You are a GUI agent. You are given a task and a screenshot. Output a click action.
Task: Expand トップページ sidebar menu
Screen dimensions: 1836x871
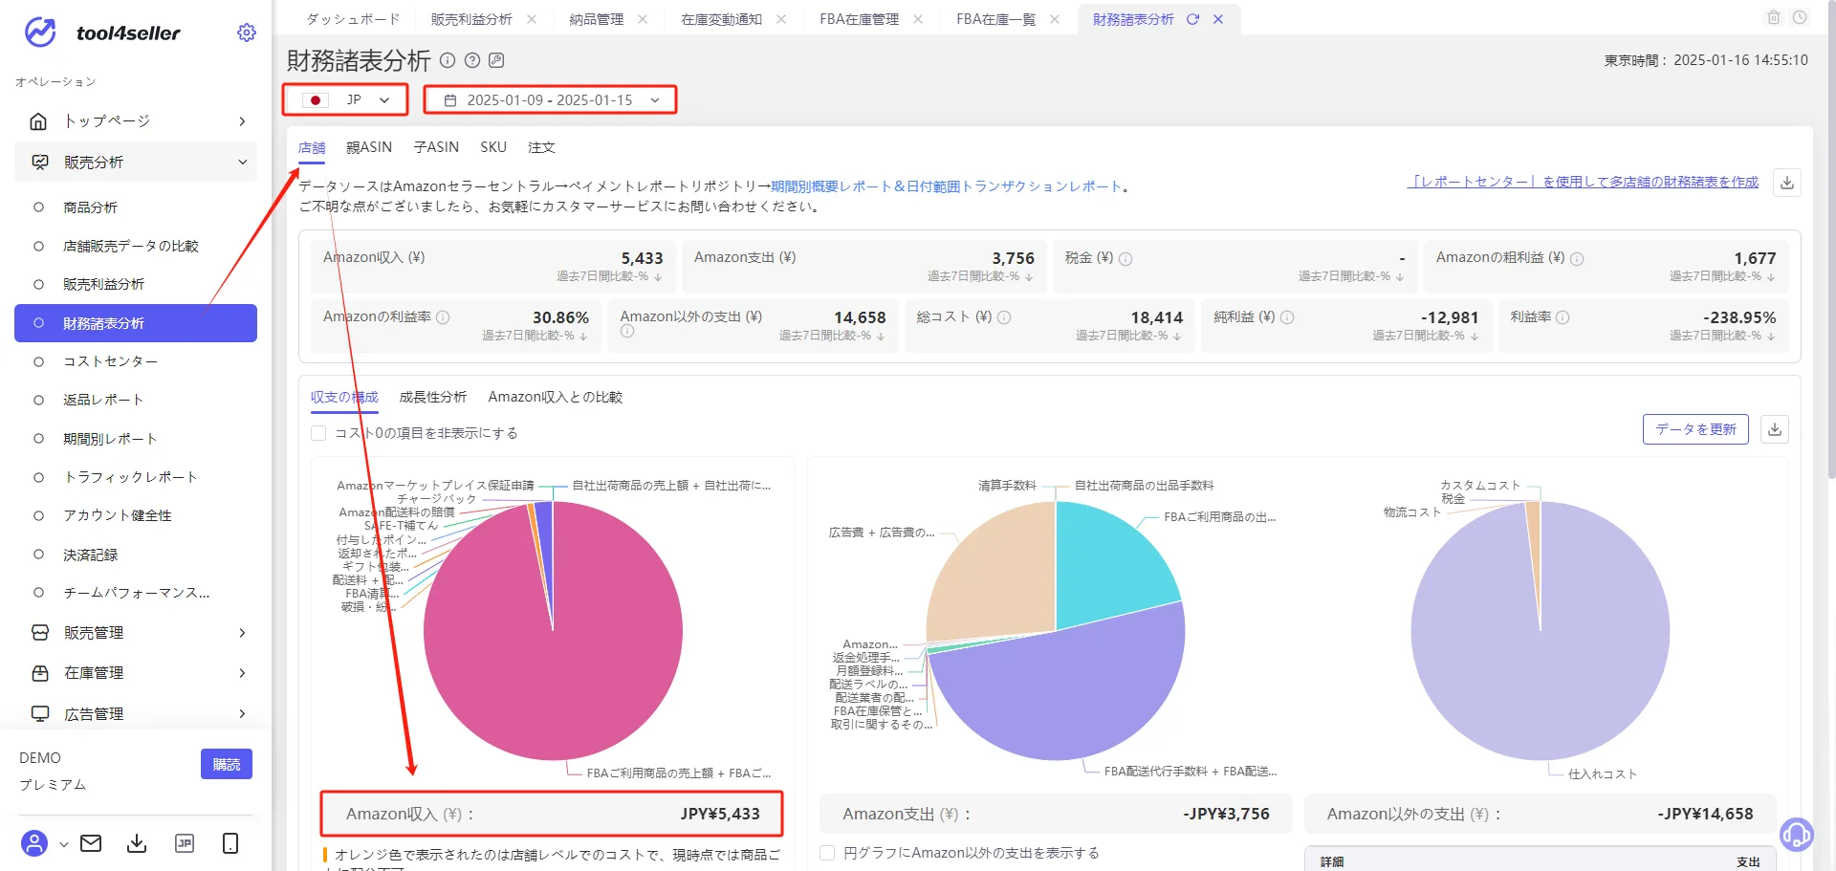coord(136,121)
